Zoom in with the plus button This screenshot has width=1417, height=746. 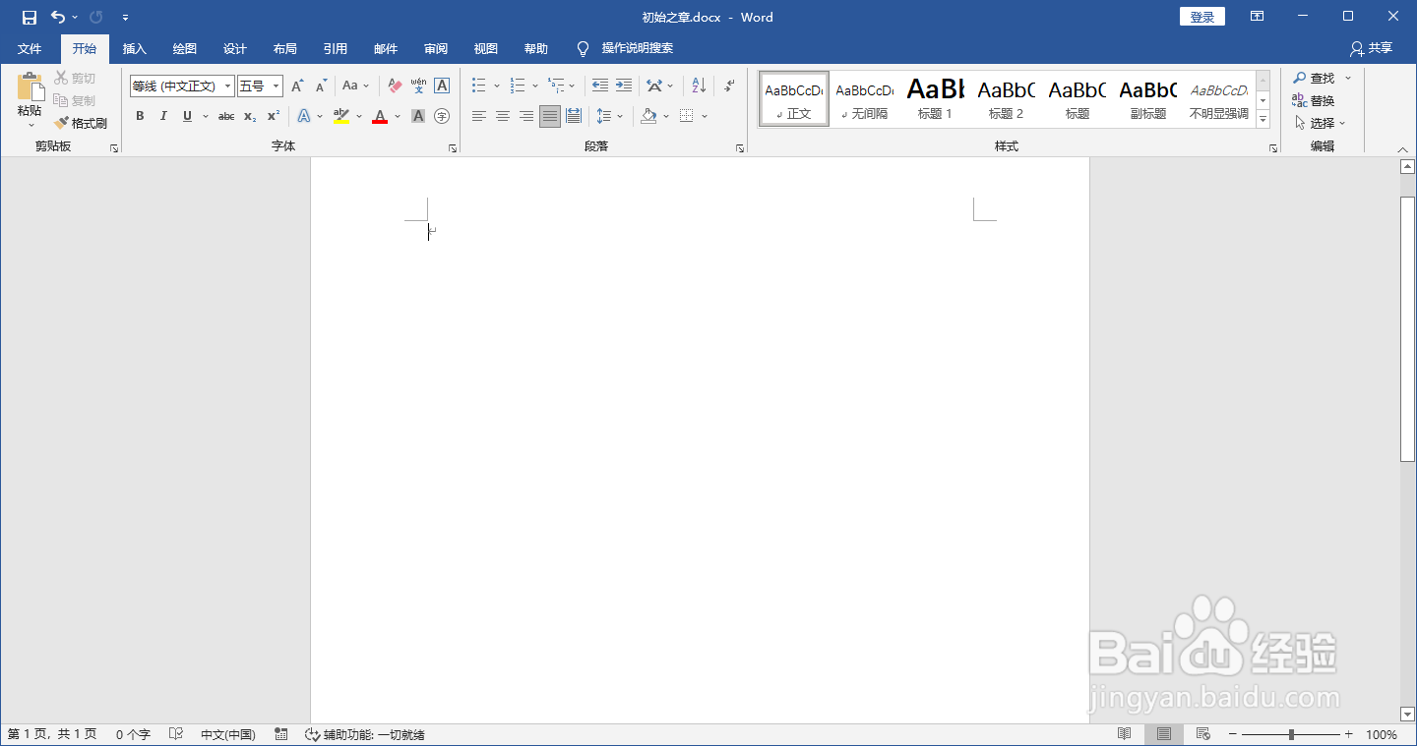(1349, 734)
